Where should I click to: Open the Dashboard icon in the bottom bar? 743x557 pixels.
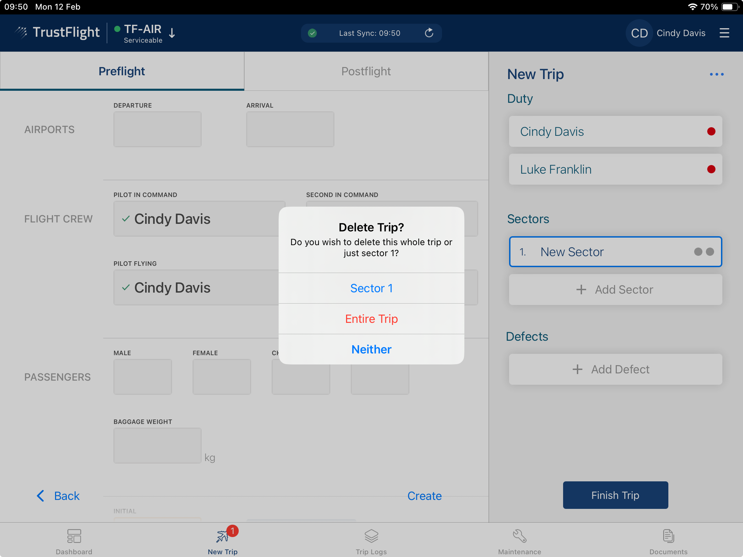pyautogui.click(x=74, y=536)
